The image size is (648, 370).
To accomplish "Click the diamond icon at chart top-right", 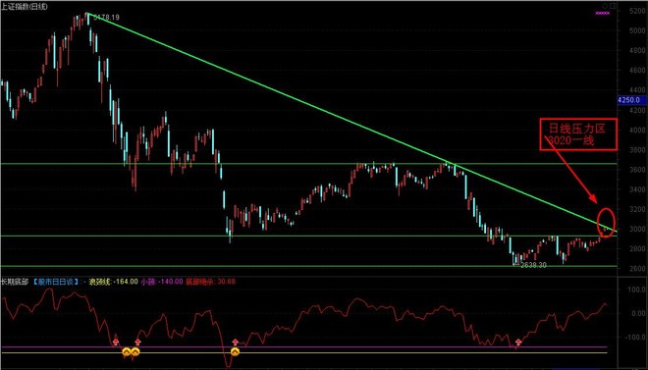I will tap(604, 6).
